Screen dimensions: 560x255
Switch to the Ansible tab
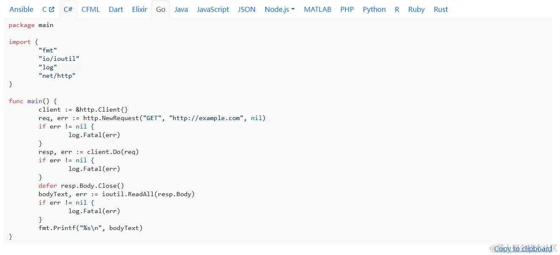[x=21, y=9]
